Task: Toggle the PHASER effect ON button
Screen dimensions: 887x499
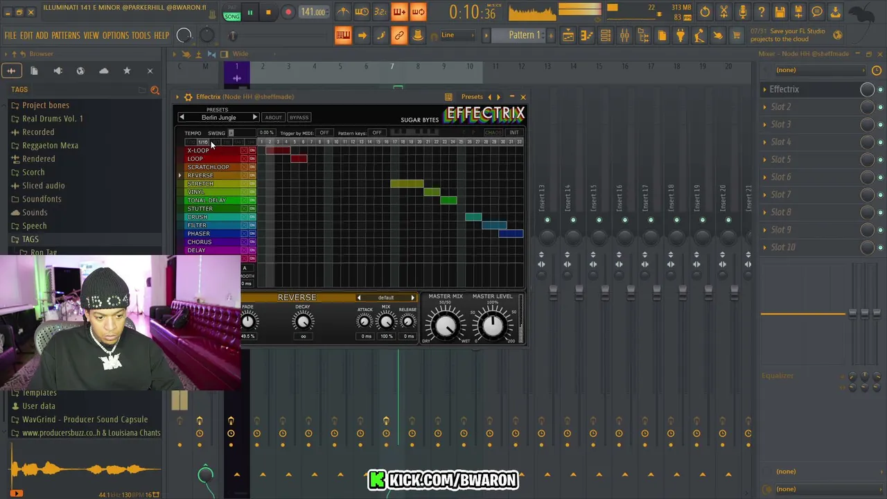Action: click(252, 234)
